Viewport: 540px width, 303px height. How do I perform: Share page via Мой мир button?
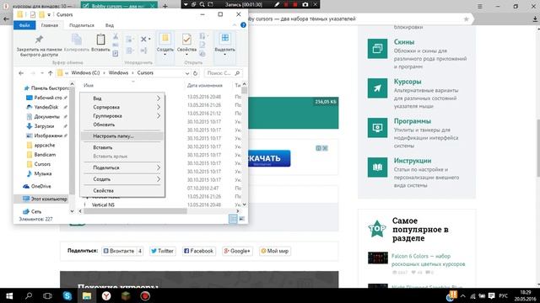point(274,251)
